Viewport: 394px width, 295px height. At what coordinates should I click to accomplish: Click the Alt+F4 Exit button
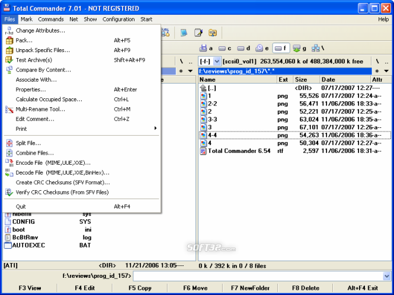point(363,288)
